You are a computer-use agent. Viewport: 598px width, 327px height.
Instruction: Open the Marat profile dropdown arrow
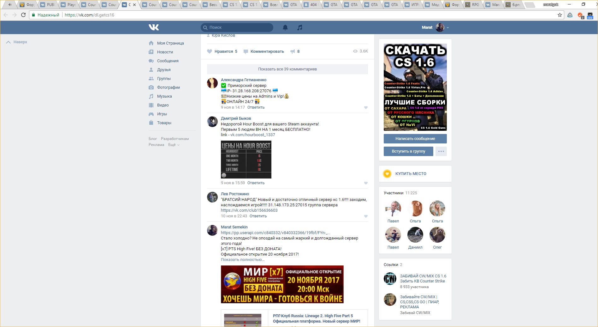coord(448,28)
